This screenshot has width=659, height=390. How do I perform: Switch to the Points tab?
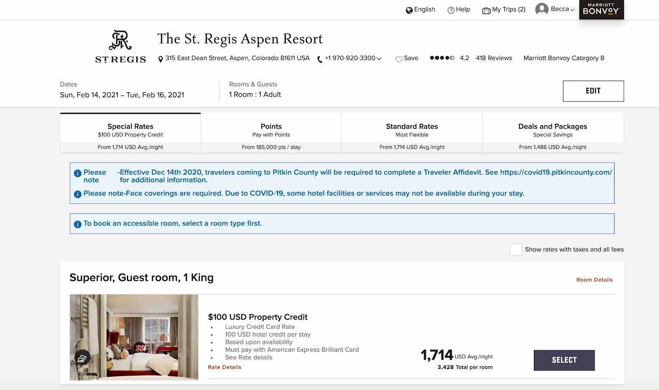tap(271, 133)
